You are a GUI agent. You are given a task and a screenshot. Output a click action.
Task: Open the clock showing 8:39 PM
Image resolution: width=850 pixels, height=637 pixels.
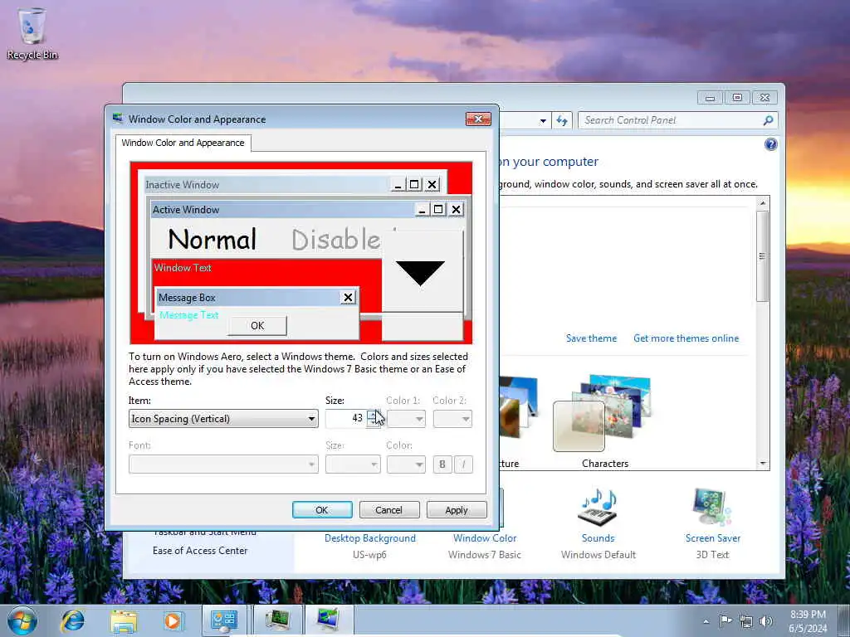[808, 620]
